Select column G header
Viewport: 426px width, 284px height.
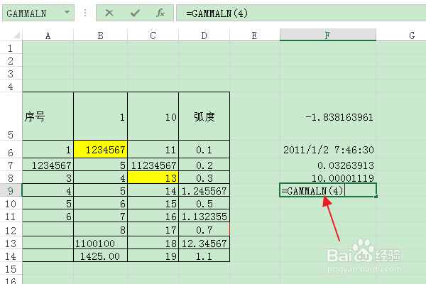[x=401, y=35]
